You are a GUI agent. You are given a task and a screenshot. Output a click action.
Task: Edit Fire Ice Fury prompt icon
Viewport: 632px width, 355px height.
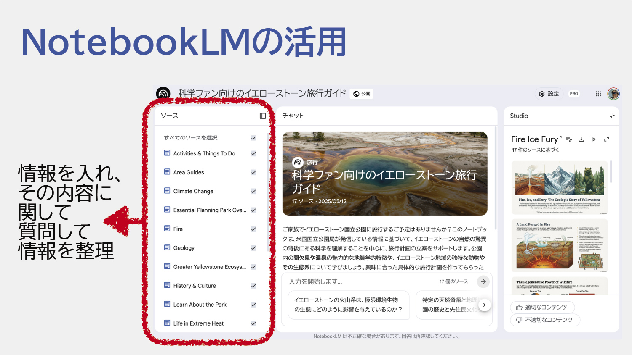[x=569, y=139]
